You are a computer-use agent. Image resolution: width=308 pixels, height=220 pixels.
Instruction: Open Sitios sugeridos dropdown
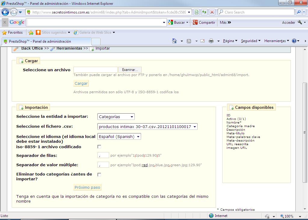point(53,32)
